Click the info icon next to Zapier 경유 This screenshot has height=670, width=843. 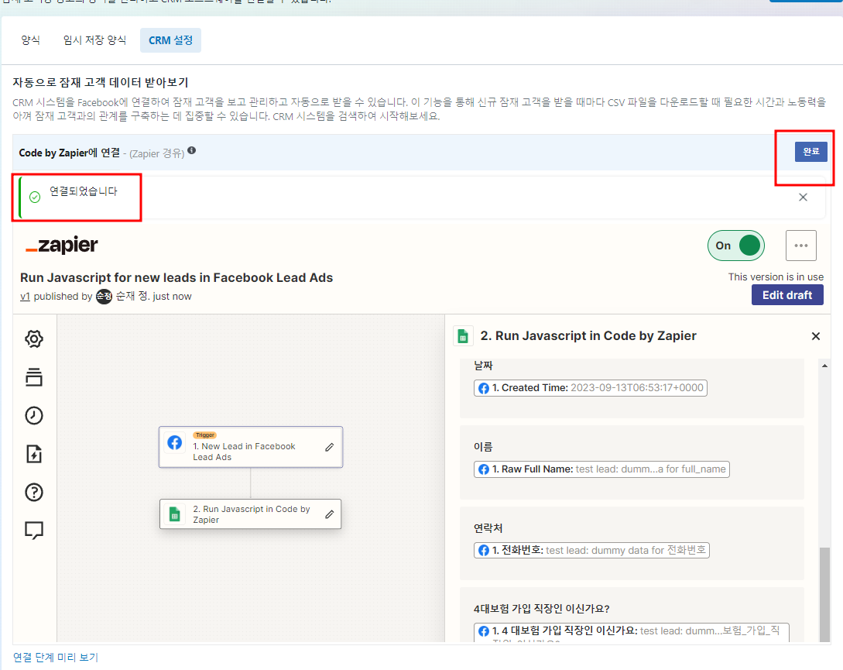191,151
